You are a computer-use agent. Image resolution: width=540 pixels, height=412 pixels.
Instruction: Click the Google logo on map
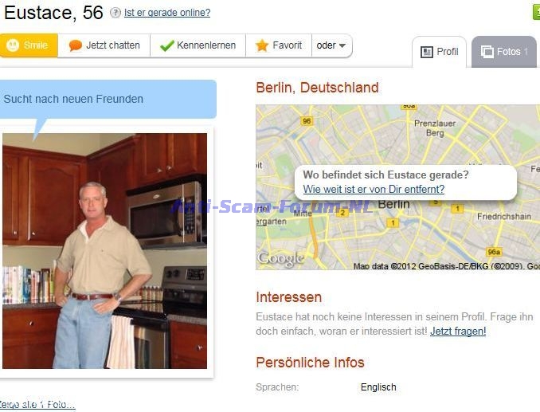pos(280,258)
